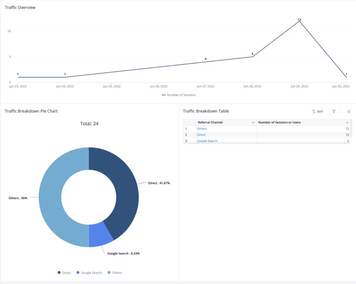
Task: Click the Jun 28 data point labeled 5
Action: tap(252, 57)
